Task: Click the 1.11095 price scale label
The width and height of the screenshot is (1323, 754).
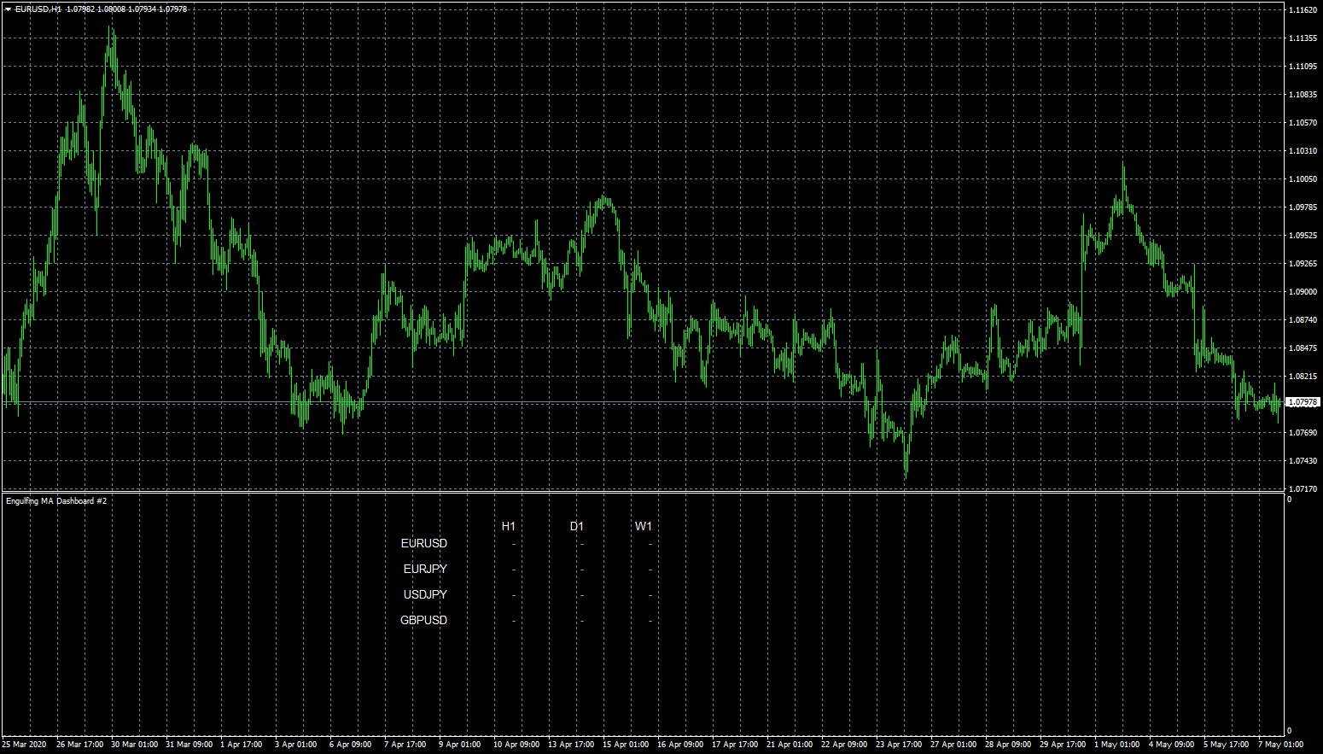Action: (1303, 67)
